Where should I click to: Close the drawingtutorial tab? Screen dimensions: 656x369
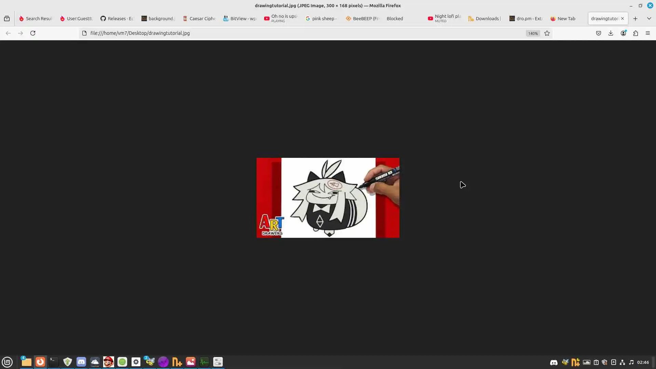click(x=623, y=18)
